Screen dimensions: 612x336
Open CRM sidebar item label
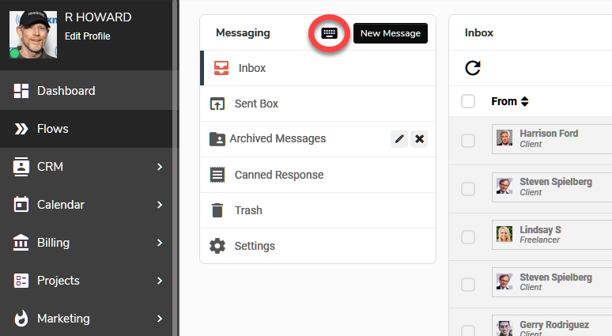pos(50,167)
